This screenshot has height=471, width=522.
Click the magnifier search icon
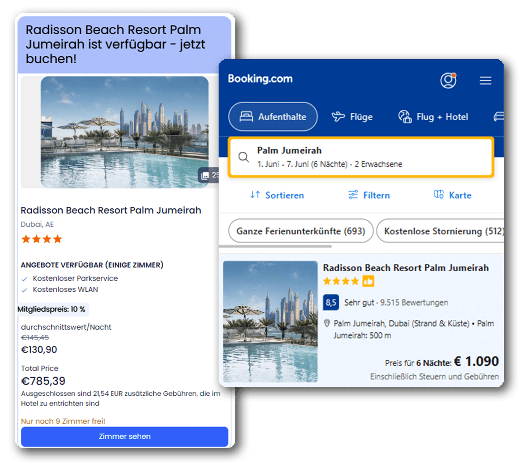pyautogui.click(x=244, y=157)
